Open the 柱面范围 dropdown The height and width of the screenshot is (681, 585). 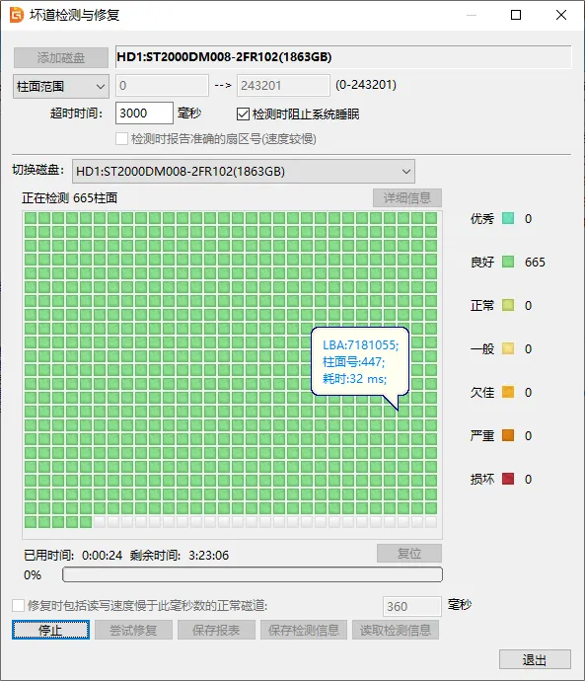[x=60, y=87]
